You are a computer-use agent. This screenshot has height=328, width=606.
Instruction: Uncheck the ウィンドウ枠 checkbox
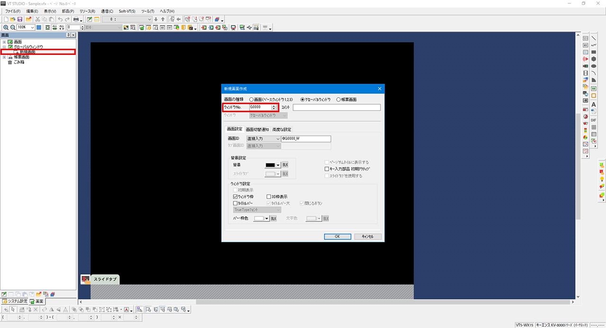(x=235, y=196)
